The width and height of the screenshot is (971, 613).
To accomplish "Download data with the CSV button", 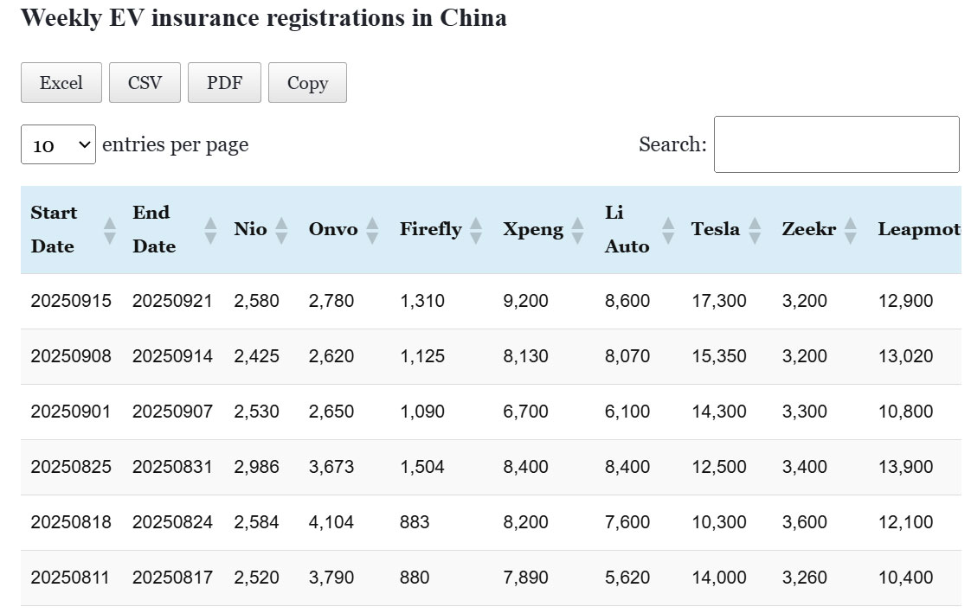I will tap(145, 83).
